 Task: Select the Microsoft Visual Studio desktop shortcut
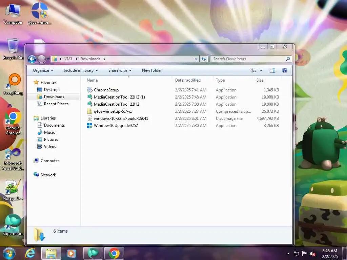[x=13, y=158]
